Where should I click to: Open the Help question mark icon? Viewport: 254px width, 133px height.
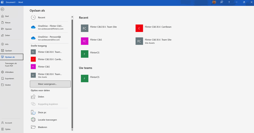coord(229,2)
